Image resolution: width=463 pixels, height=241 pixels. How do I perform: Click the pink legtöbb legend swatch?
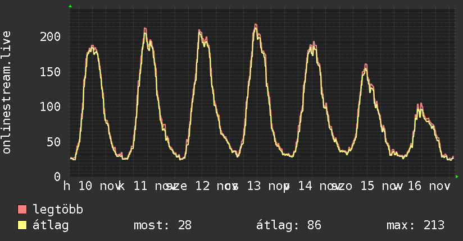point(22,210)
